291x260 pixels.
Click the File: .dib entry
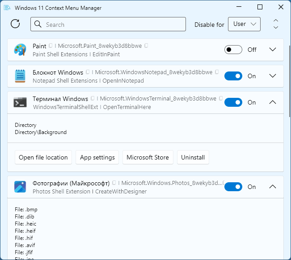pos(24,217)
